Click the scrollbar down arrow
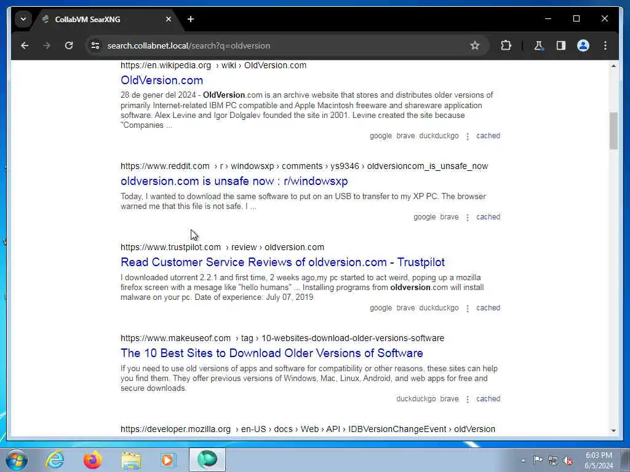Viewport: 630px width, 472px height. [x=613, y=430]
